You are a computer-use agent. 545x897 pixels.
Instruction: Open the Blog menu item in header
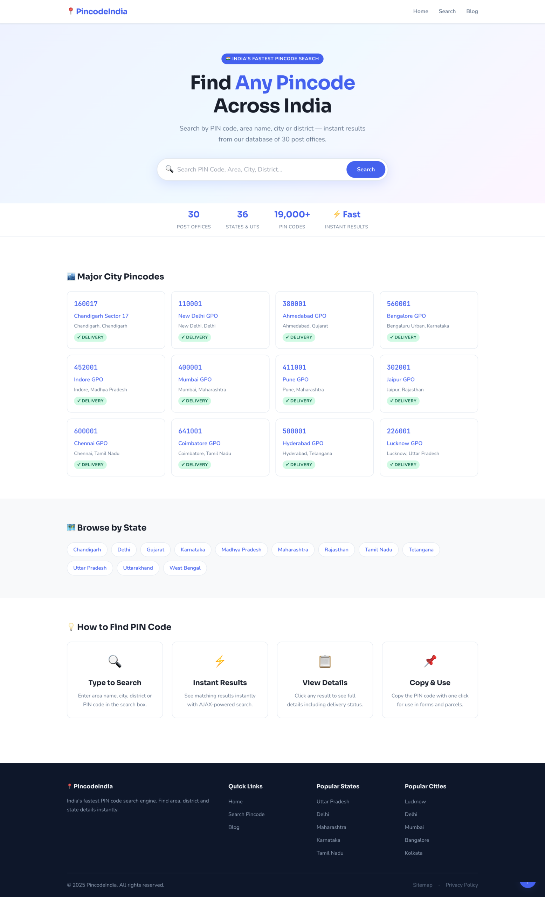click(472, 11)
